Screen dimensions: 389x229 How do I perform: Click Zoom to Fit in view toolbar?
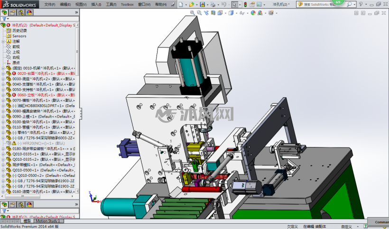pyautogui.click(x=192, y=13)
